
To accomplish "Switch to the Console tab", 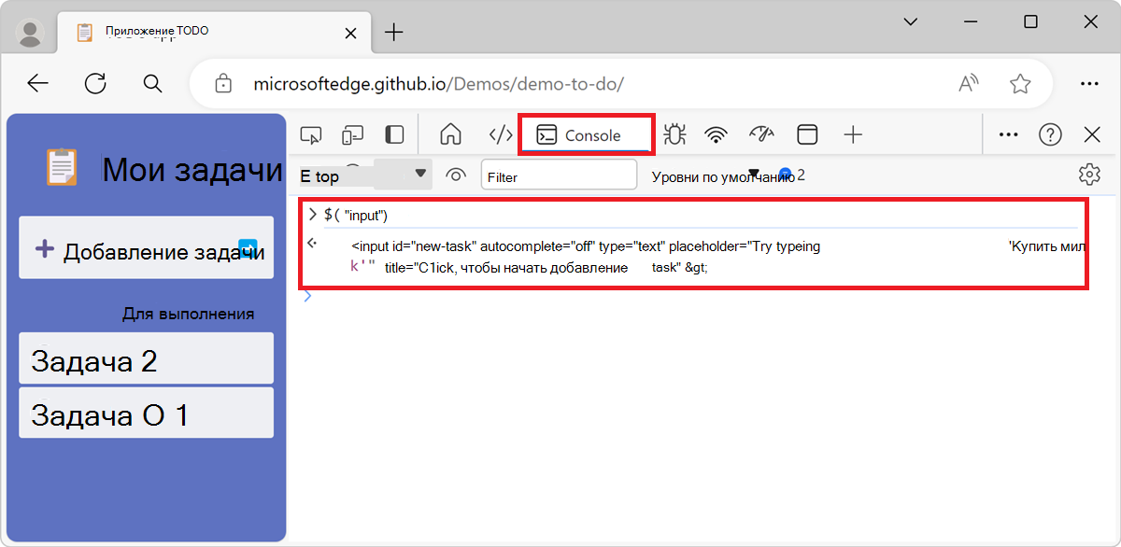I will tap(586, 133).
